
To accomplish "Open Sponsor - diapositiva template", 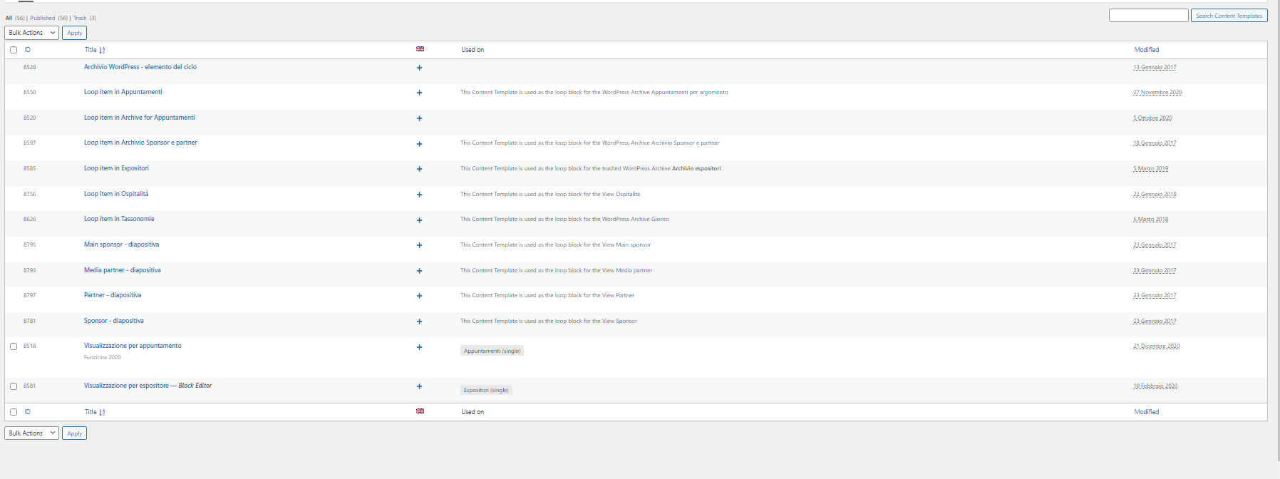I will point(114,321).
